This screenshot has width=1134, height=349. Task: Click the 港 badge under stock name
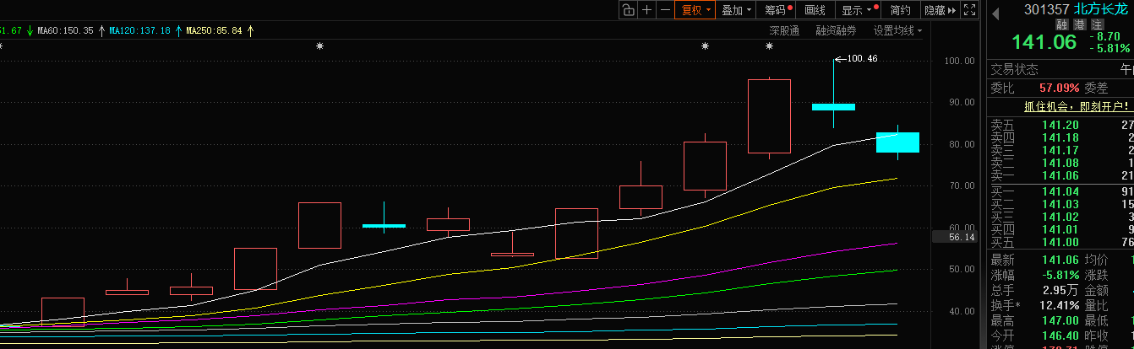(1077, 25)
